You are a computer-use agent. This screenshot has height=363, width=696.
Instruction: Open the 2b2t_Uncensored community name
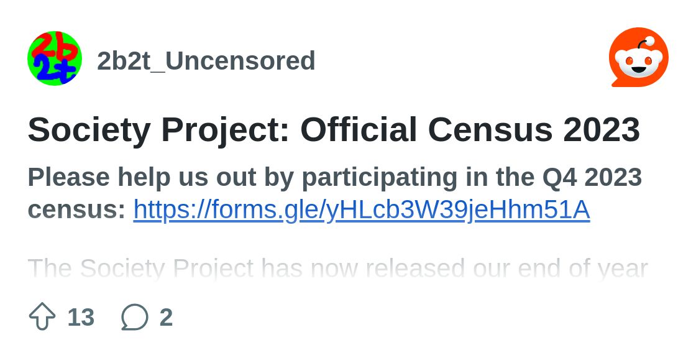[206, 61]
